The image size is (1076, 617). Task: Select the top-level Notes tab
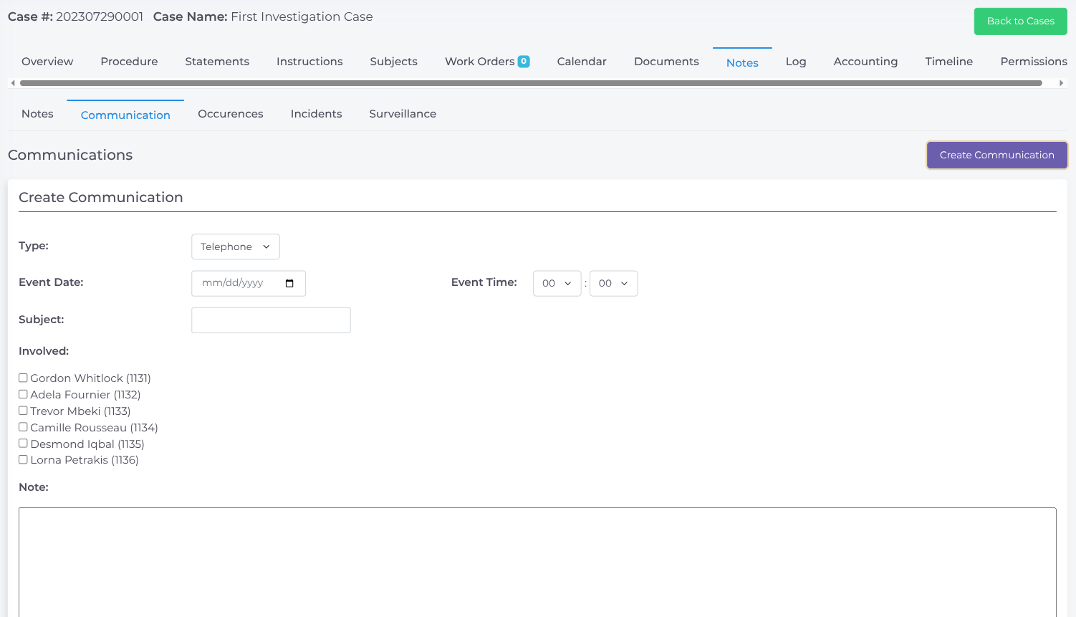click(x=742, y=62)
